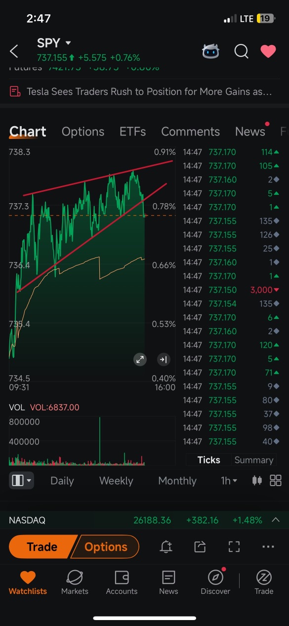This screenshot has height=626, width=289.
Task: Tap the candlestick chart style icon
Action: (257, 481)
